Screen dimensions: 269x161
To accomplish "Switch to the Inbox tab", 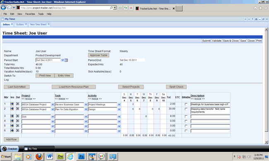I will [7, 24].
